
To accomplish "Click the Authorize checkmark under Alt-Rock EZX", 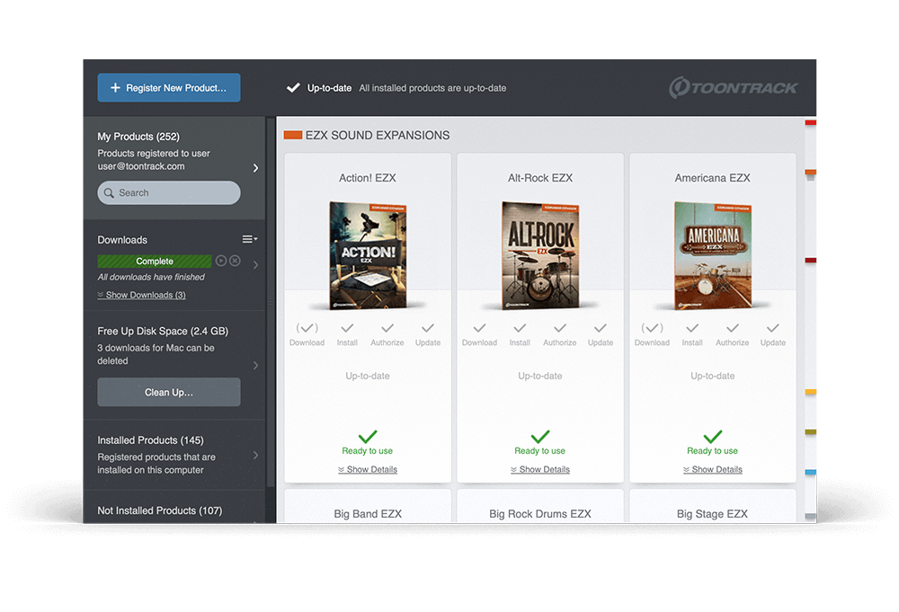I will [559, 329].
